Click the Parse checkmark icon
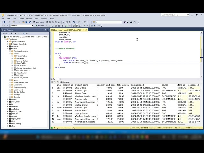204x153 pixels. tap(50, 26)
